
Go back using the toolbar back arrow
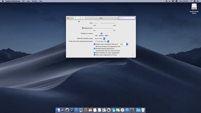coord(75,18)
